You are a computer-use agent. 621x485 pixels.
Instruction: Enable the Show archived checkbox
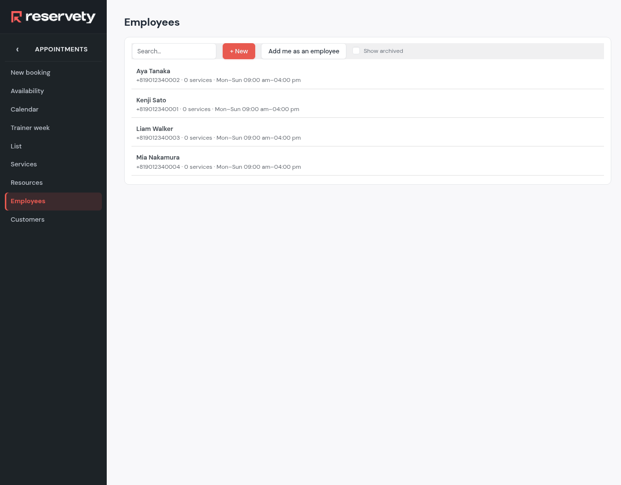[356, 51]
